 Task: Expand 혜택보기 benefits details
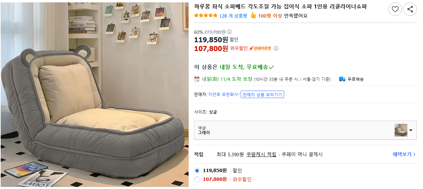pyautogui.click(x=404, y=154)
